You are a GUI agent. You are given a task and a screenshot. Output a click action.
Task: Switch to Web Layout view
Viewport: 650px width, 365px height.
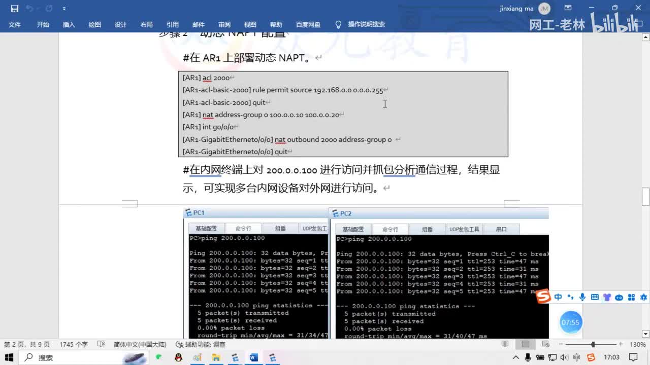click(x=546, y=344)
